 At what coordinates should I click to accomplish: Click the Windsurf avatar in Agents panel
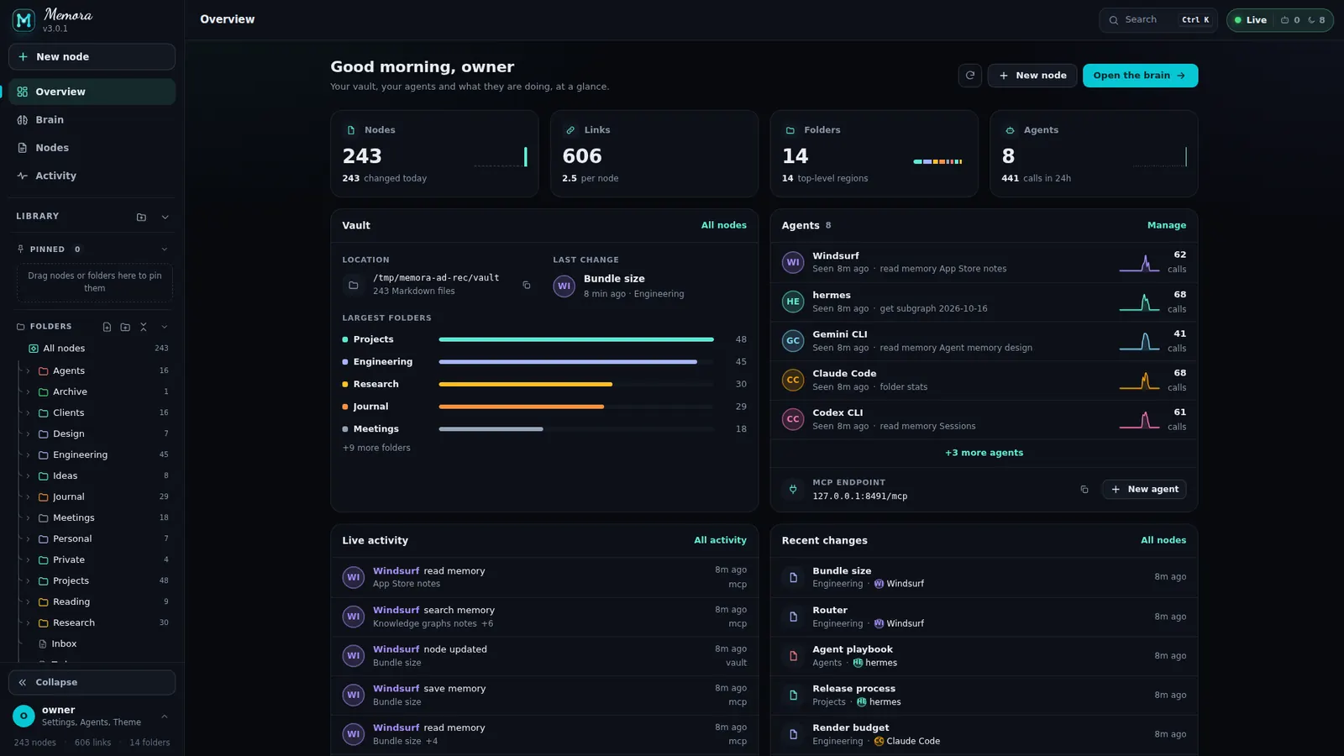(793, 262)
